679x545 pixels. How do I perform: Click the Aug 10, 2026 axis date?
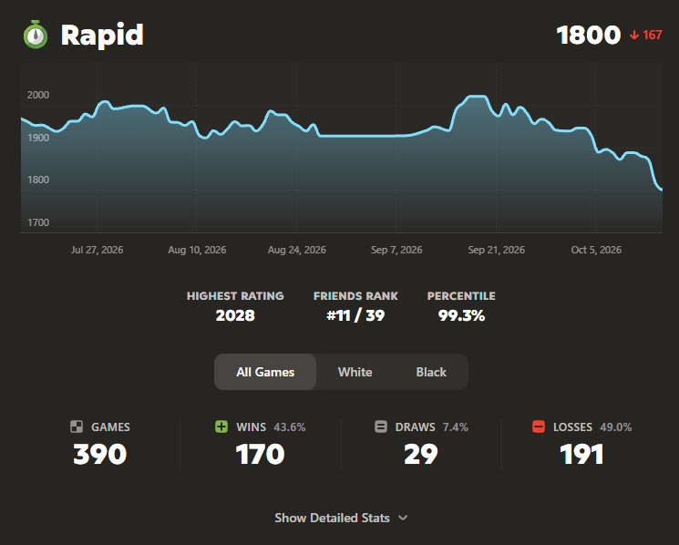[x=197, y=250]
